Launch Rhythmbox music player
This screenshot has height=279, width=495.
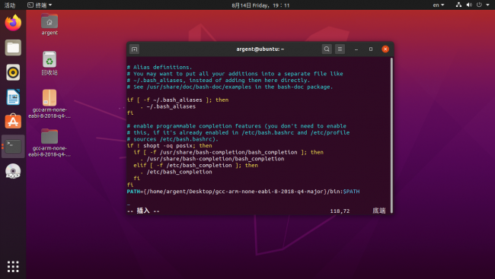[13, 72]
